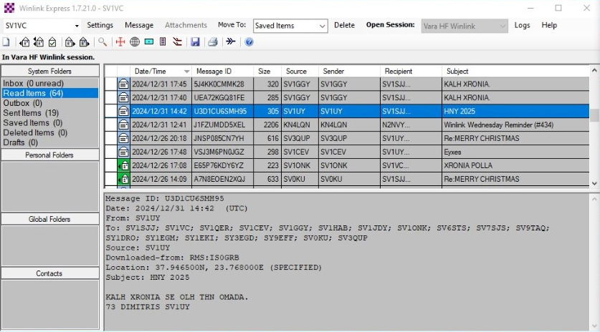
Task: Click the shaded forward envelope icon
Action: pos(84,42)
